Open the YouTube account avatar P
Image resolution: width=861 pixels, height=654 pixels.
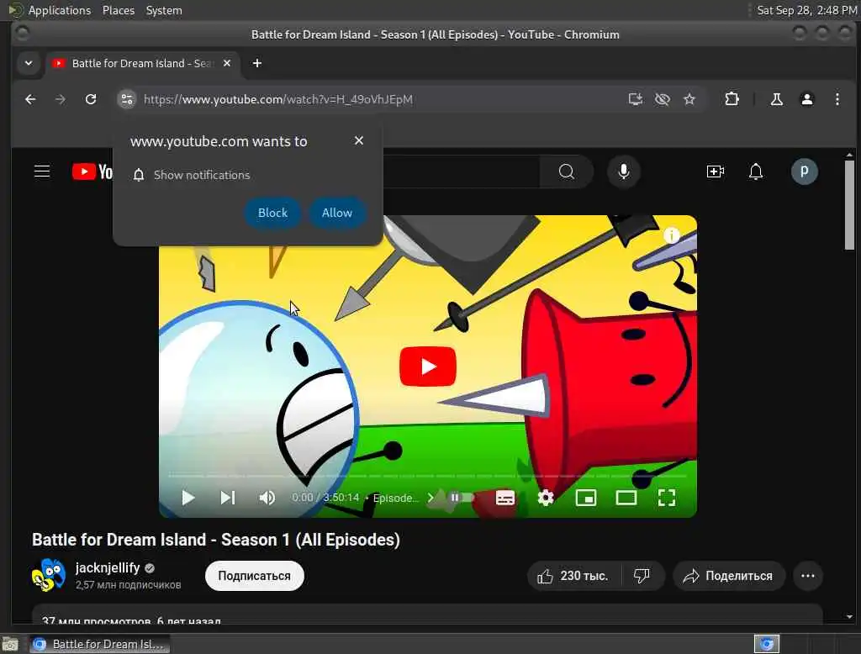[804, 171]
